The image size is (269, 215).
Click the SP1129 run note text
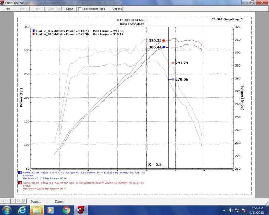coord(27,186)
